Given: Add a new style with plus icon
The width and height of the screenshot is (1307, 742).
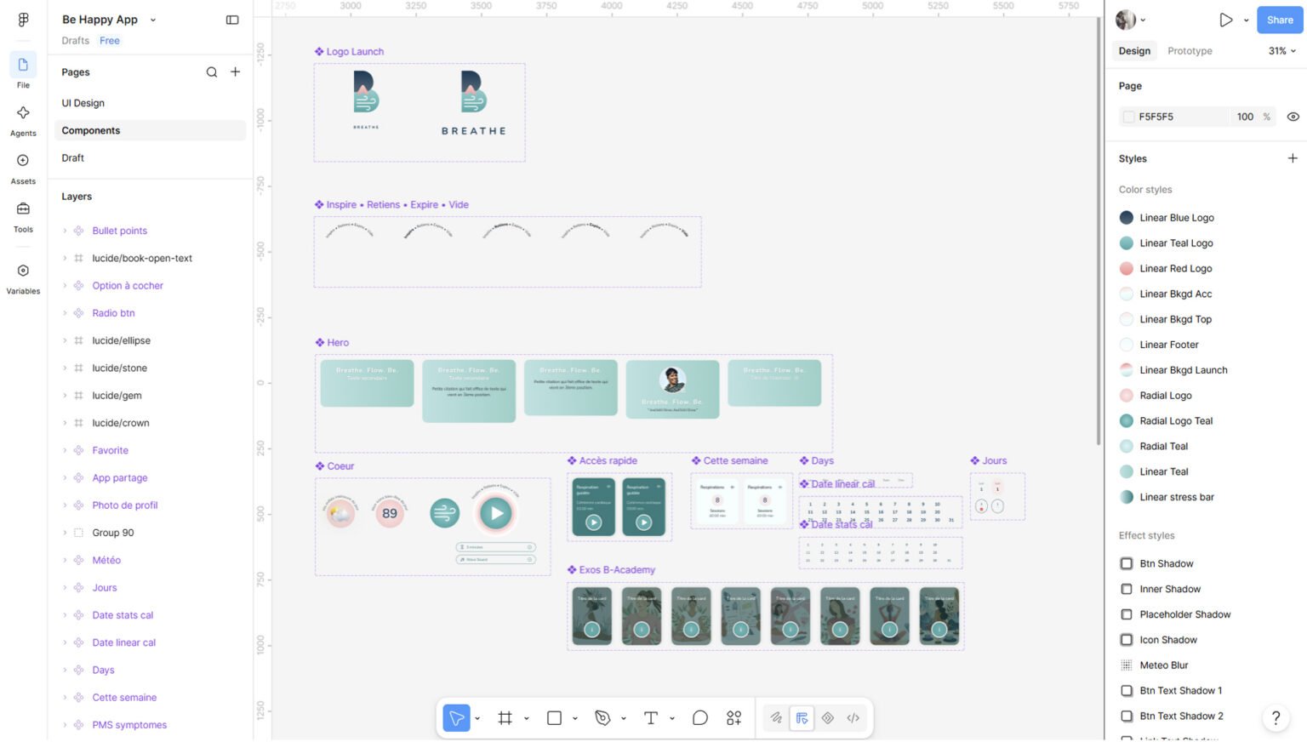Looking at the screenshot, I should tap(1293, 158).
